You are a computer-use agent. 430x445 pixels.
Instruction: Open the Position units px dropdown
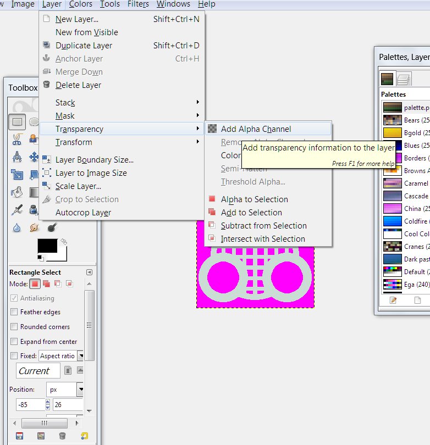tap(80, 390)
